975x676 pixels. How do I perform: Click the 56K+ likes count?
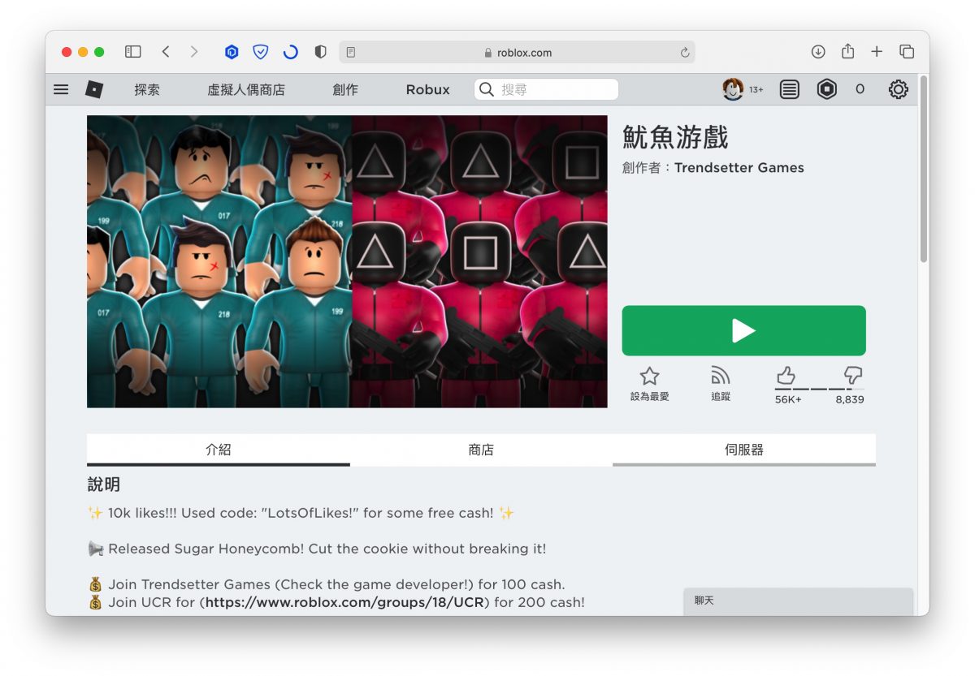pyautogui.click(x=788, y=399)
